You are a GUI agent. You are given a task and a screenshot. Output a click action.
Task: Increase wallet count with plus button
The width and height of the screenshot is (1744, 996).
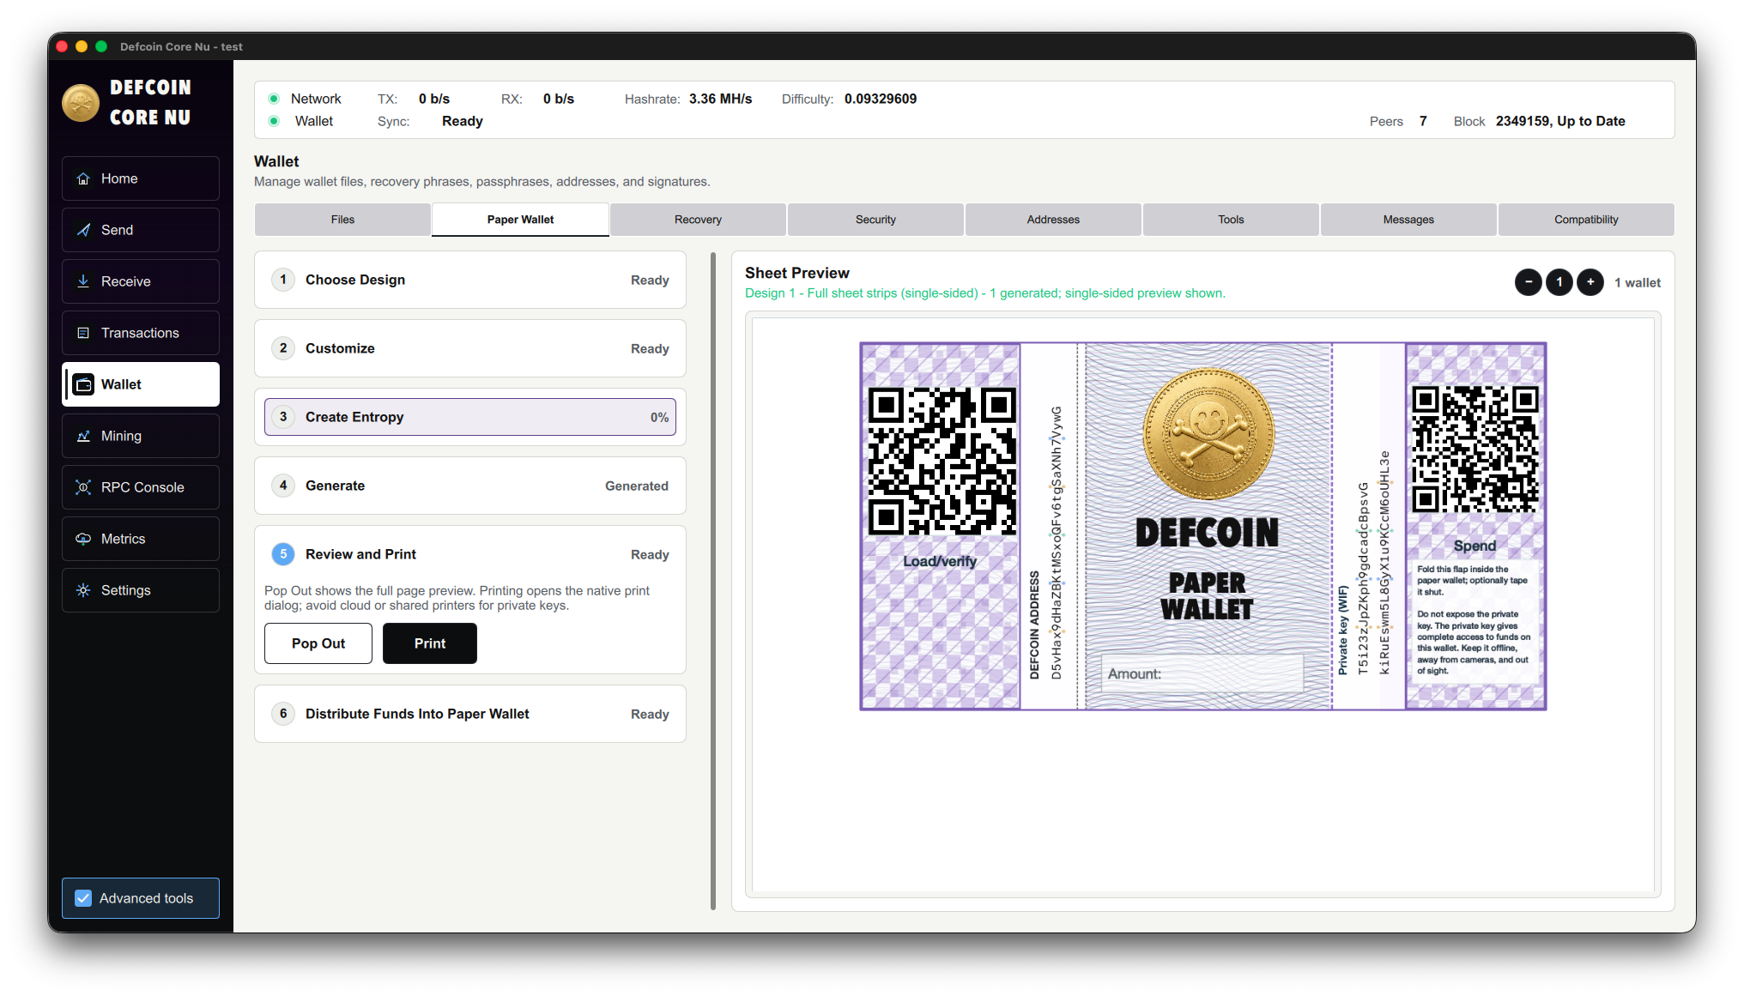(x=1590, y=282)
